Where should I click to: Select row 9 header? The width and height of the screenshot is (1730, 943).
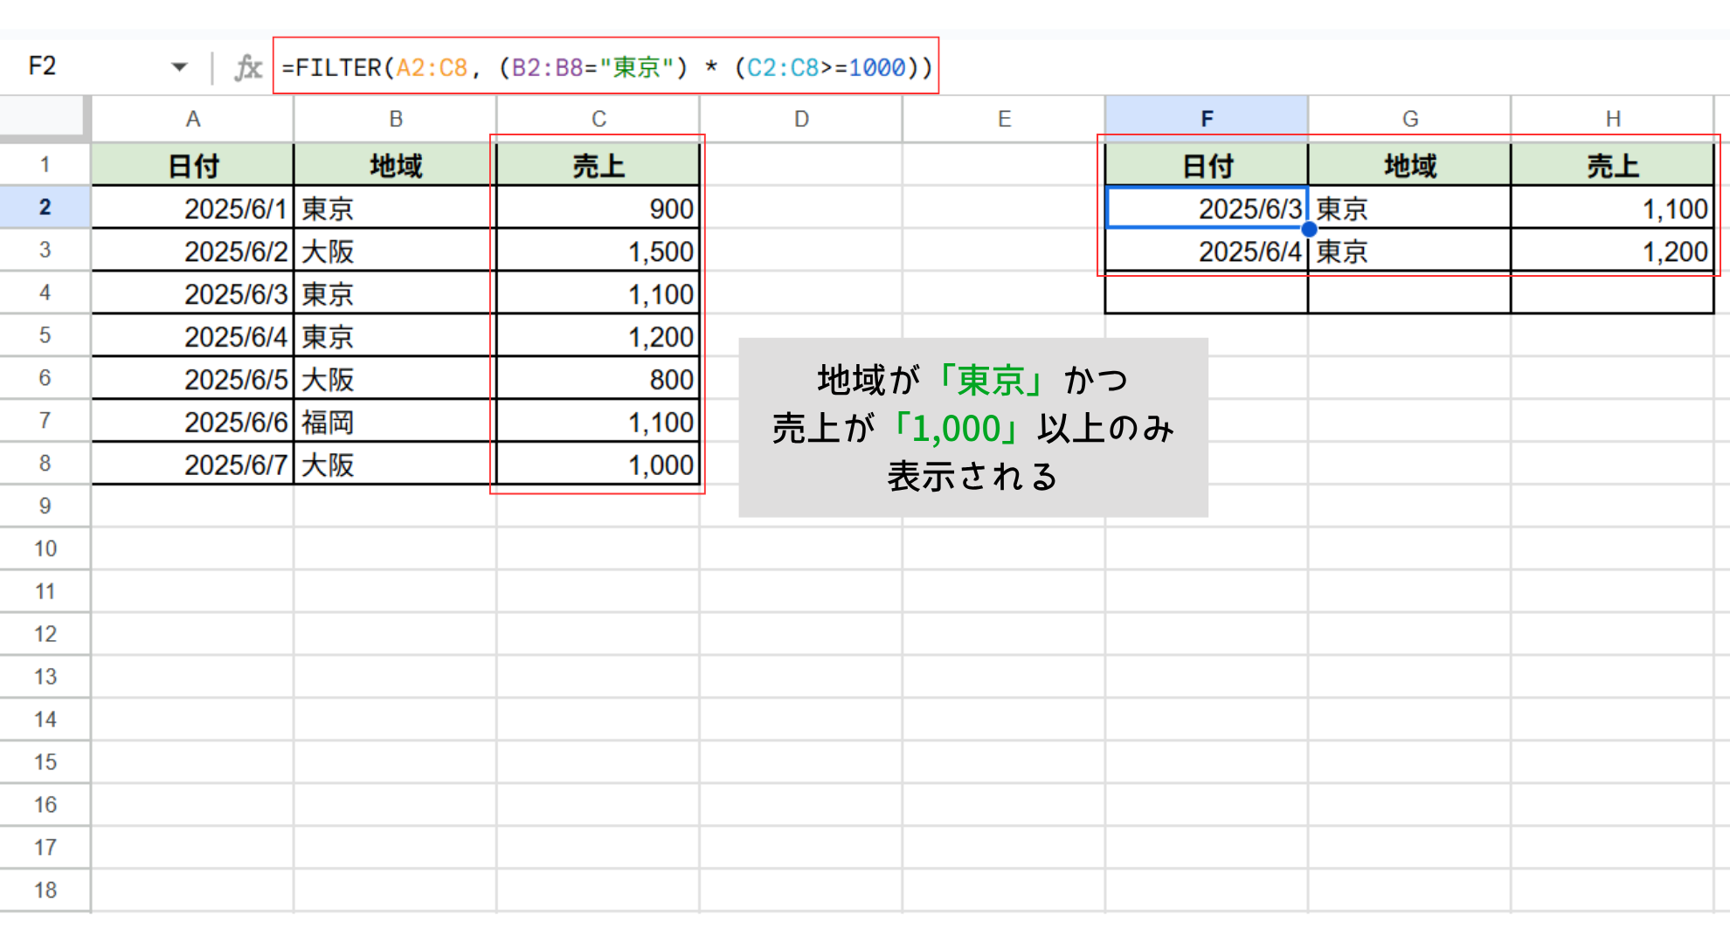45,506
